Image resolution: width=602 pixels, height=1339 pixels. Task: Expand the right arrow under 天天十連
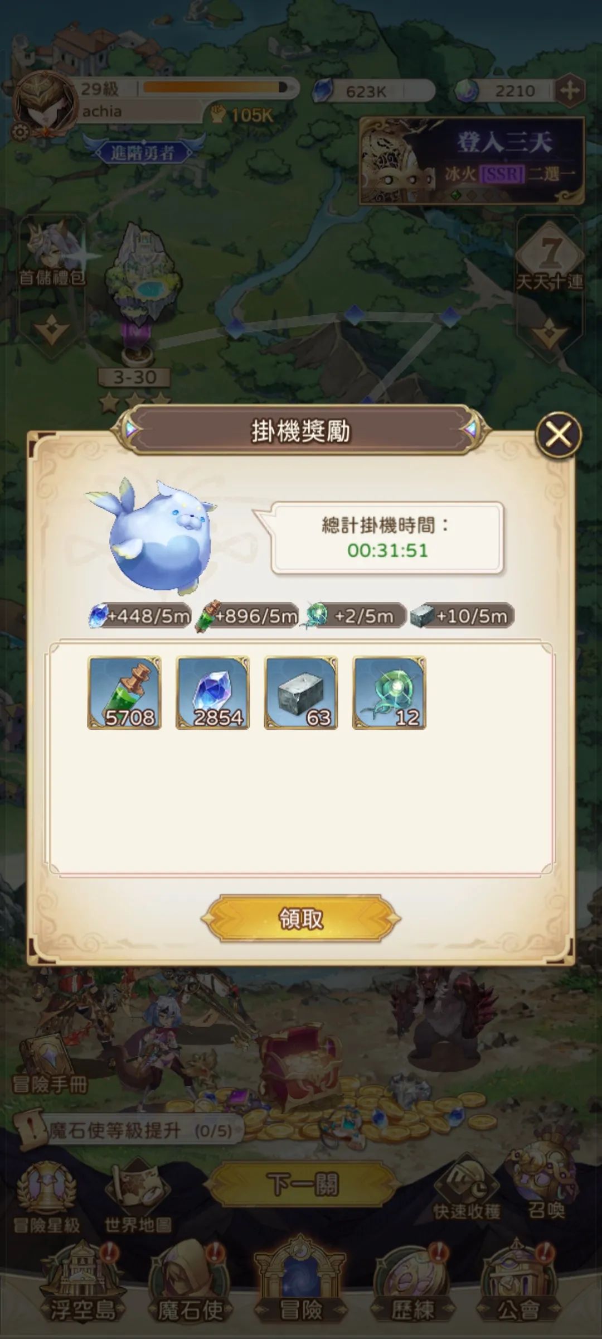(550, 334)
